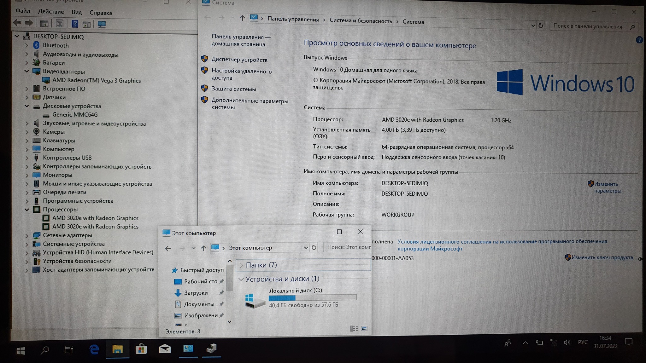Click the Локальный диск (C:) usage bar
This screenshot has height=363, width=646.
(x=312, y=297)
